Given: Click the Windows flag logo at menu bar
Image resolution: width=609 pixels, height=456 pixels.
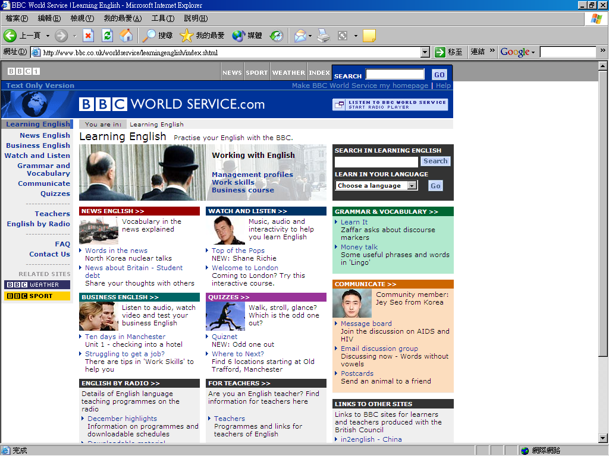Looking at the screenshot, I should 596,18.
